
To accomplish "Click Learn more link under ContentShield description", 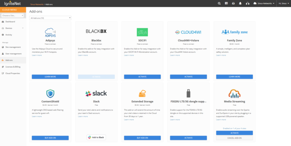I will click(37, 117).
